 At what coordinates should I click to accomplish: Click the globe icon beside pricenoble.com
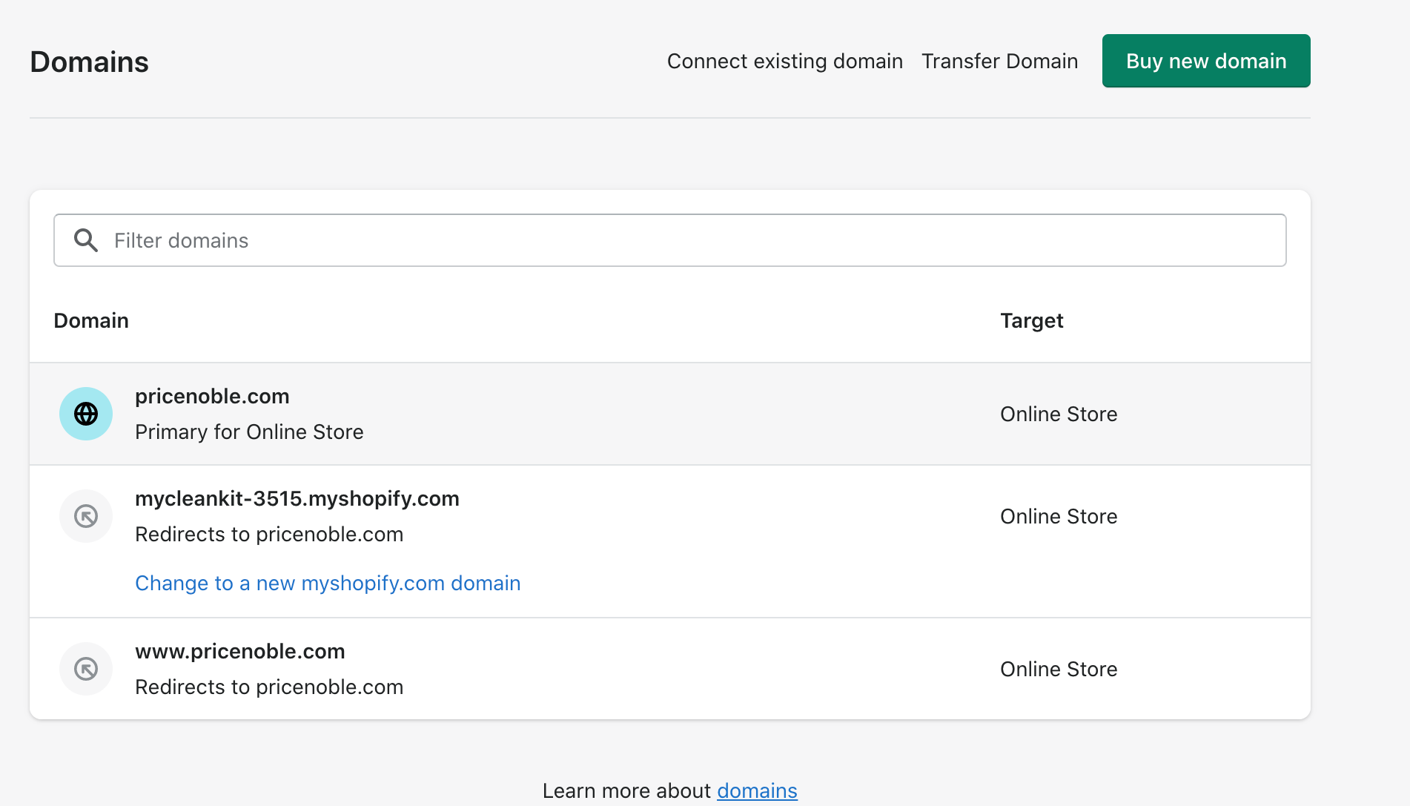tap(86, 414)
